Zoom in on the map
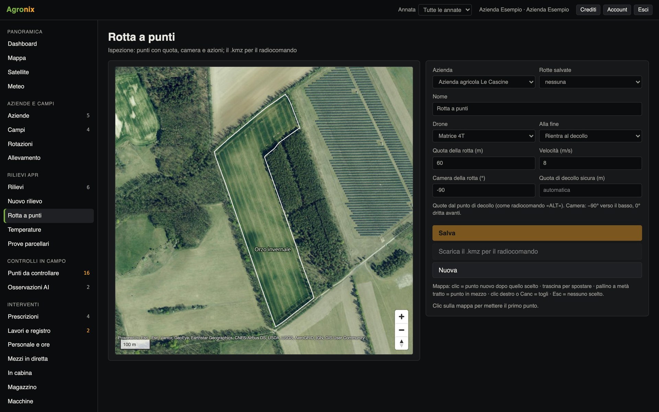The image size is (659, 412). coord(401,317)
